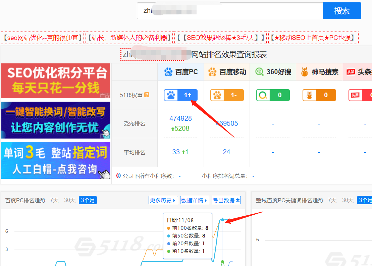The height and width of the screenshot is (266, 372).
Task: Select 30天 in 百度PC排名趋势 panel
Action: pos(70,200)
